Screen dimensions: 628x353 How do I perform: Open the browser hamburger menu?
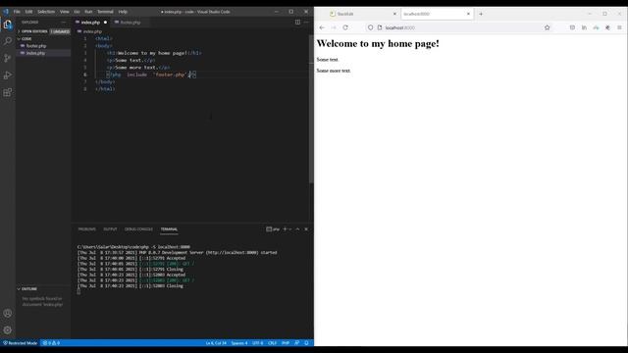(619, 27)
